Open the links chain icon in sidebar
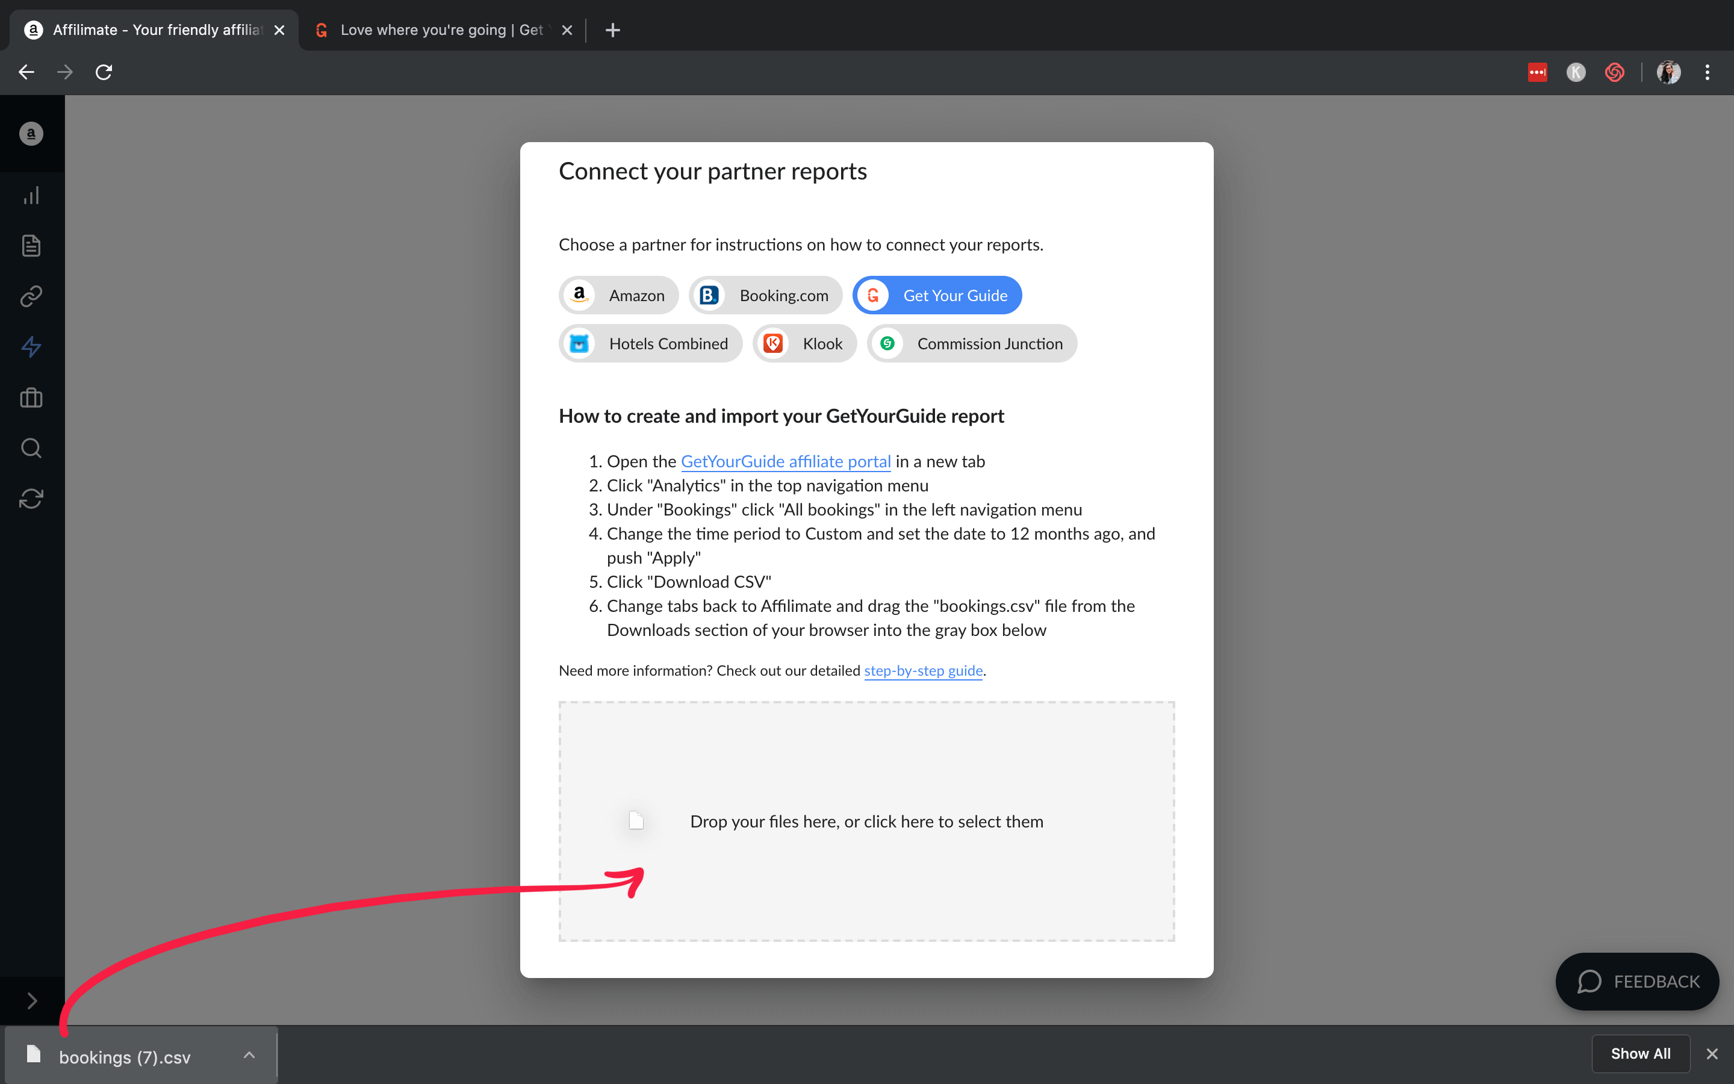The height and width of the screenshot is (1084, 1734). click(x=31, y=296)
